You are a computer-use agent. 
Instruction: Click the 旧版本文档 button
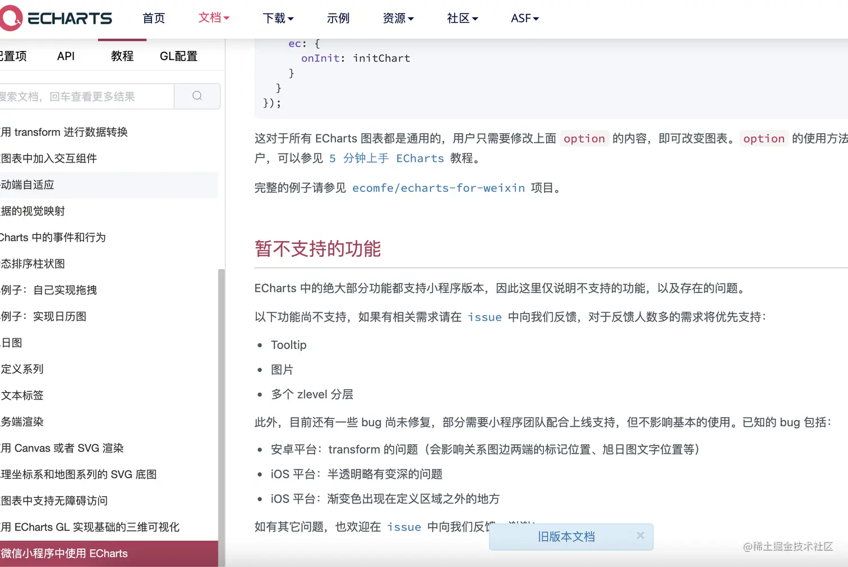[x=566, y=537]
